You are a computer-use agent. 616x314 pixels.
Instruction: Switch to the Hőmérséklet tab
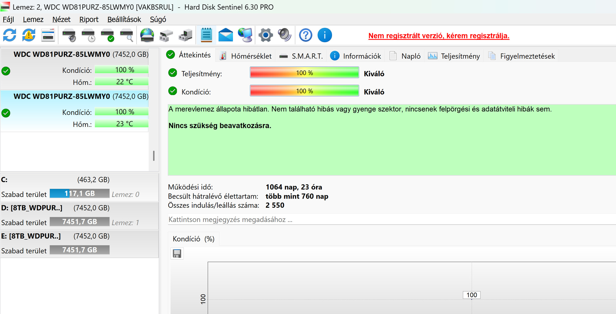coord(246,56)
